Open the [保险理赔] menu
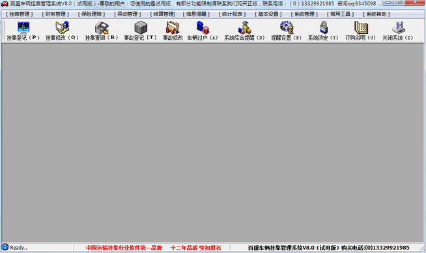This screenshot has width=426, height=253. (x=91, y=14)
